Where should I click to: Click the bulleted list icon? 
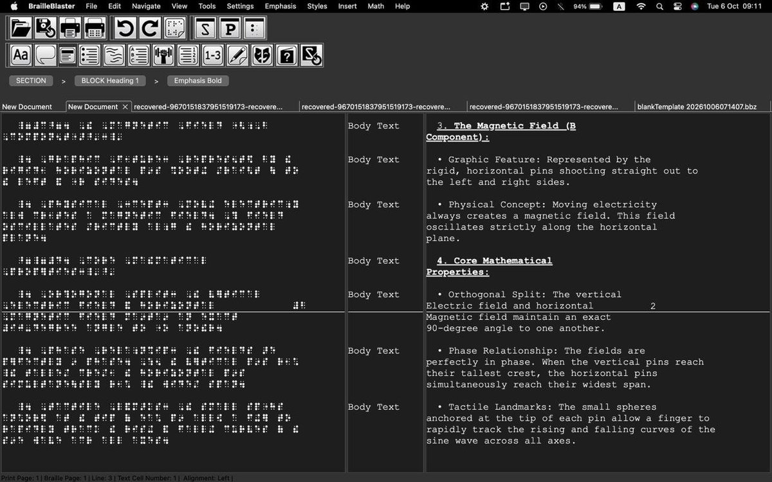tap(89, 55)
